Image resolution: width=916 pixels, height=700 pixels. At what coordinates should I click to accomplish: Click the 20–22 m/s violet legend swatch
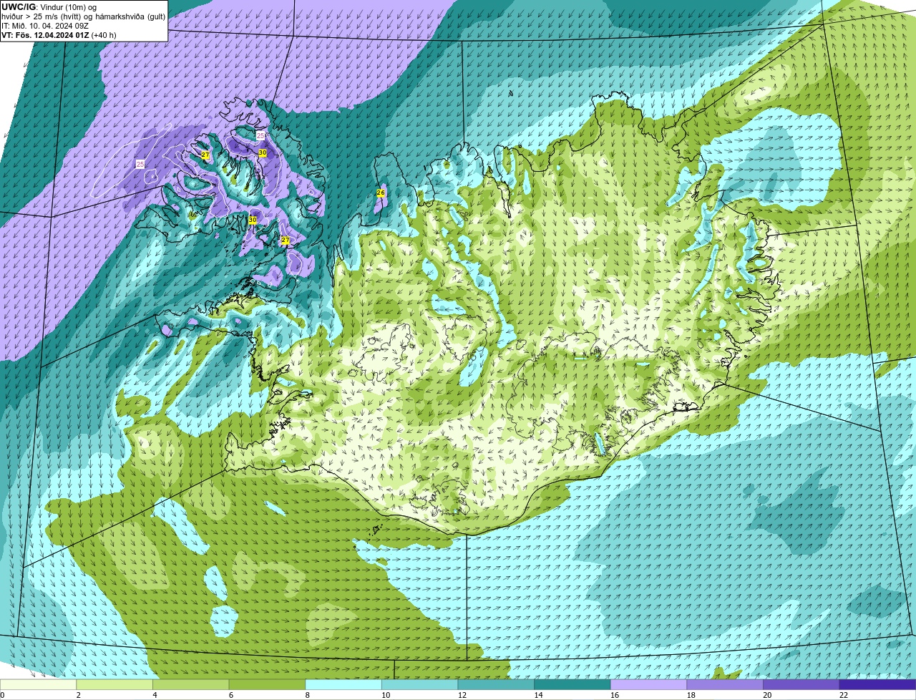(801, 684)
